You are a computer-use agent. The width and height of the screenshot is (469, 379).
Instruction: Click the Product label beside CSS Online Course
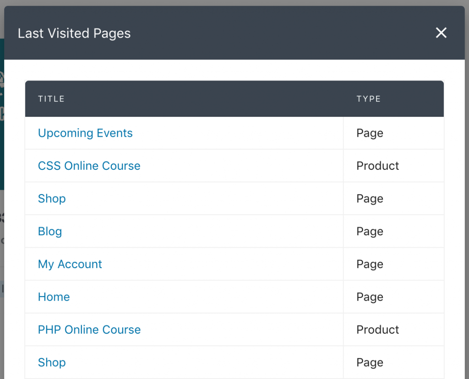pos(377,166)
